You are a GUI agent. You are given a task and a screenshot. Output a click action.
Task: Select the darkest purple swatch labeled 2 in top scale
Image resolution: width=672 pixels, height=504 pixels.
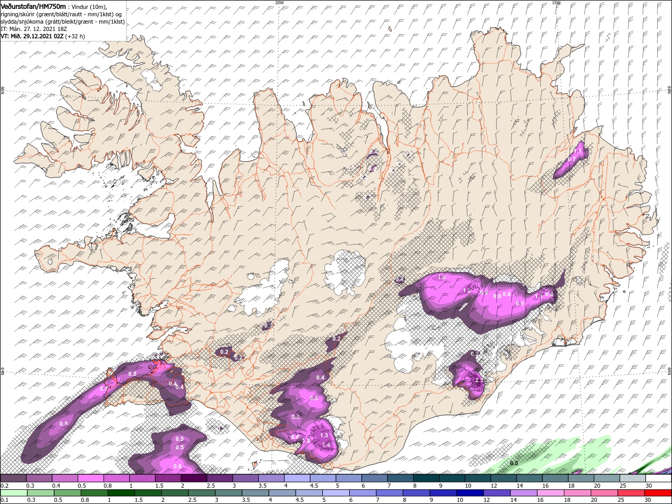click(x=193, y=478)
